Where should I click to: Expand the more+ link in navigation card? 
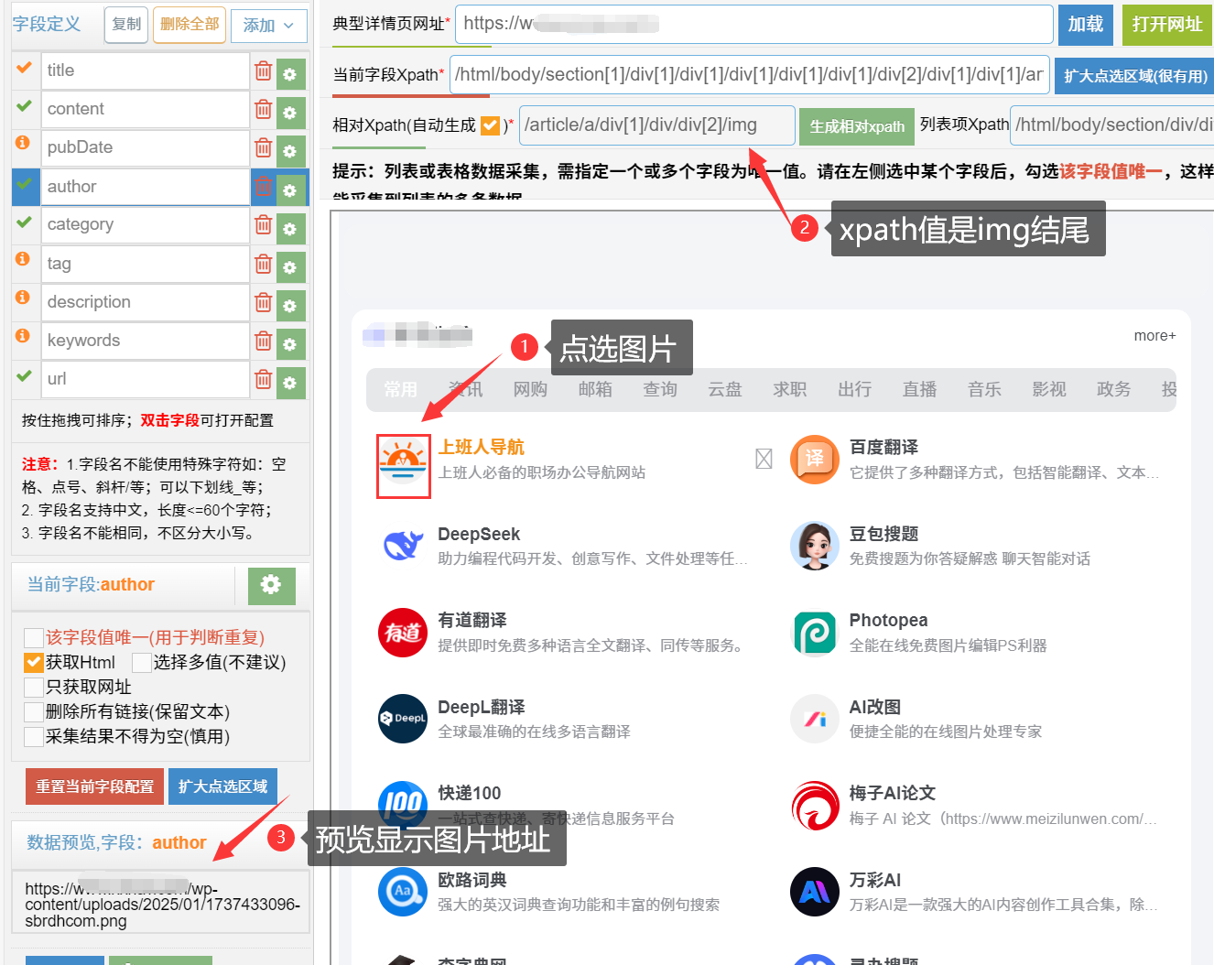point(1154,336)
